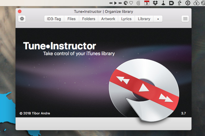Open the list menu button at right
This screenshot has height=136, width=205.
coord(185,19)
